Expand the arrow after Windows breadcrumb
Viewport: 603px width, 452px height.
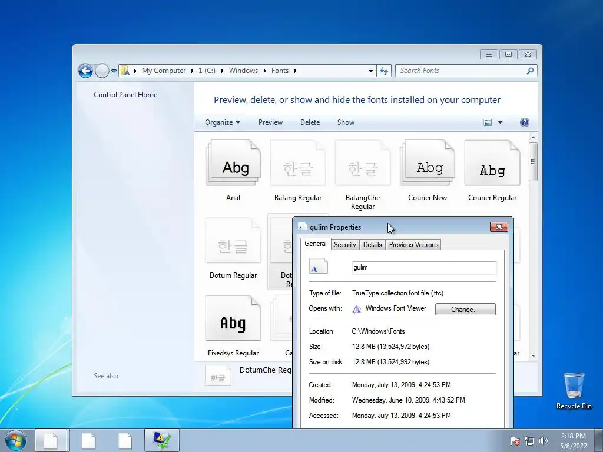point(264,71)
